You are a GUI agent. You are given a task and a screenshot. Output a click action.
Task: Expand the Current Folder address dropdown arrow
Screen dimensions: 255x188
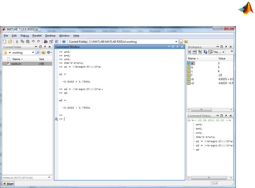176,42
